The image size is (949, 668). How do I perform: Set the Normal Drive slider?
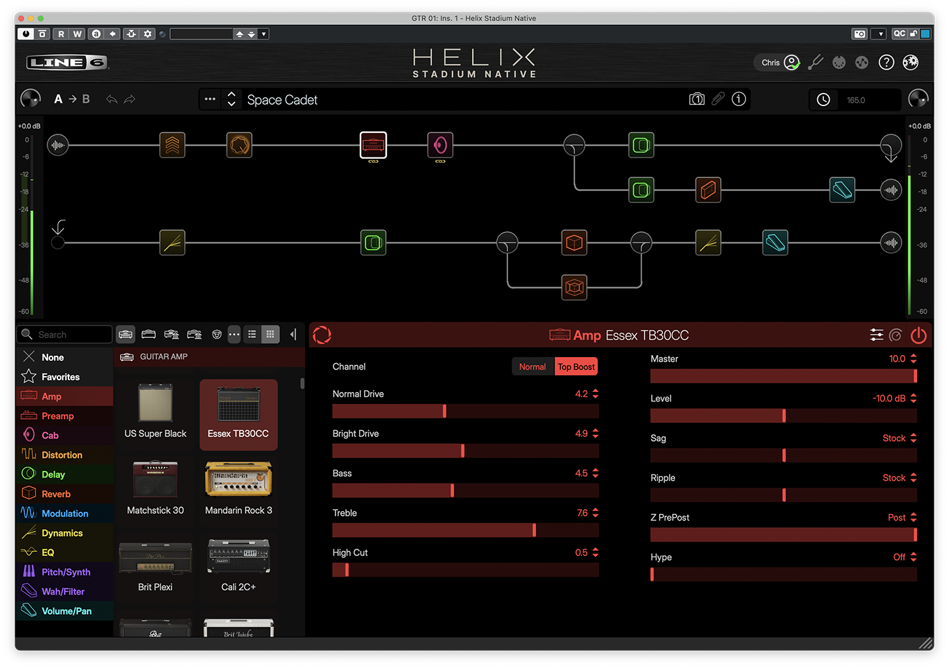pyautogui.click(x=465, y=411)
